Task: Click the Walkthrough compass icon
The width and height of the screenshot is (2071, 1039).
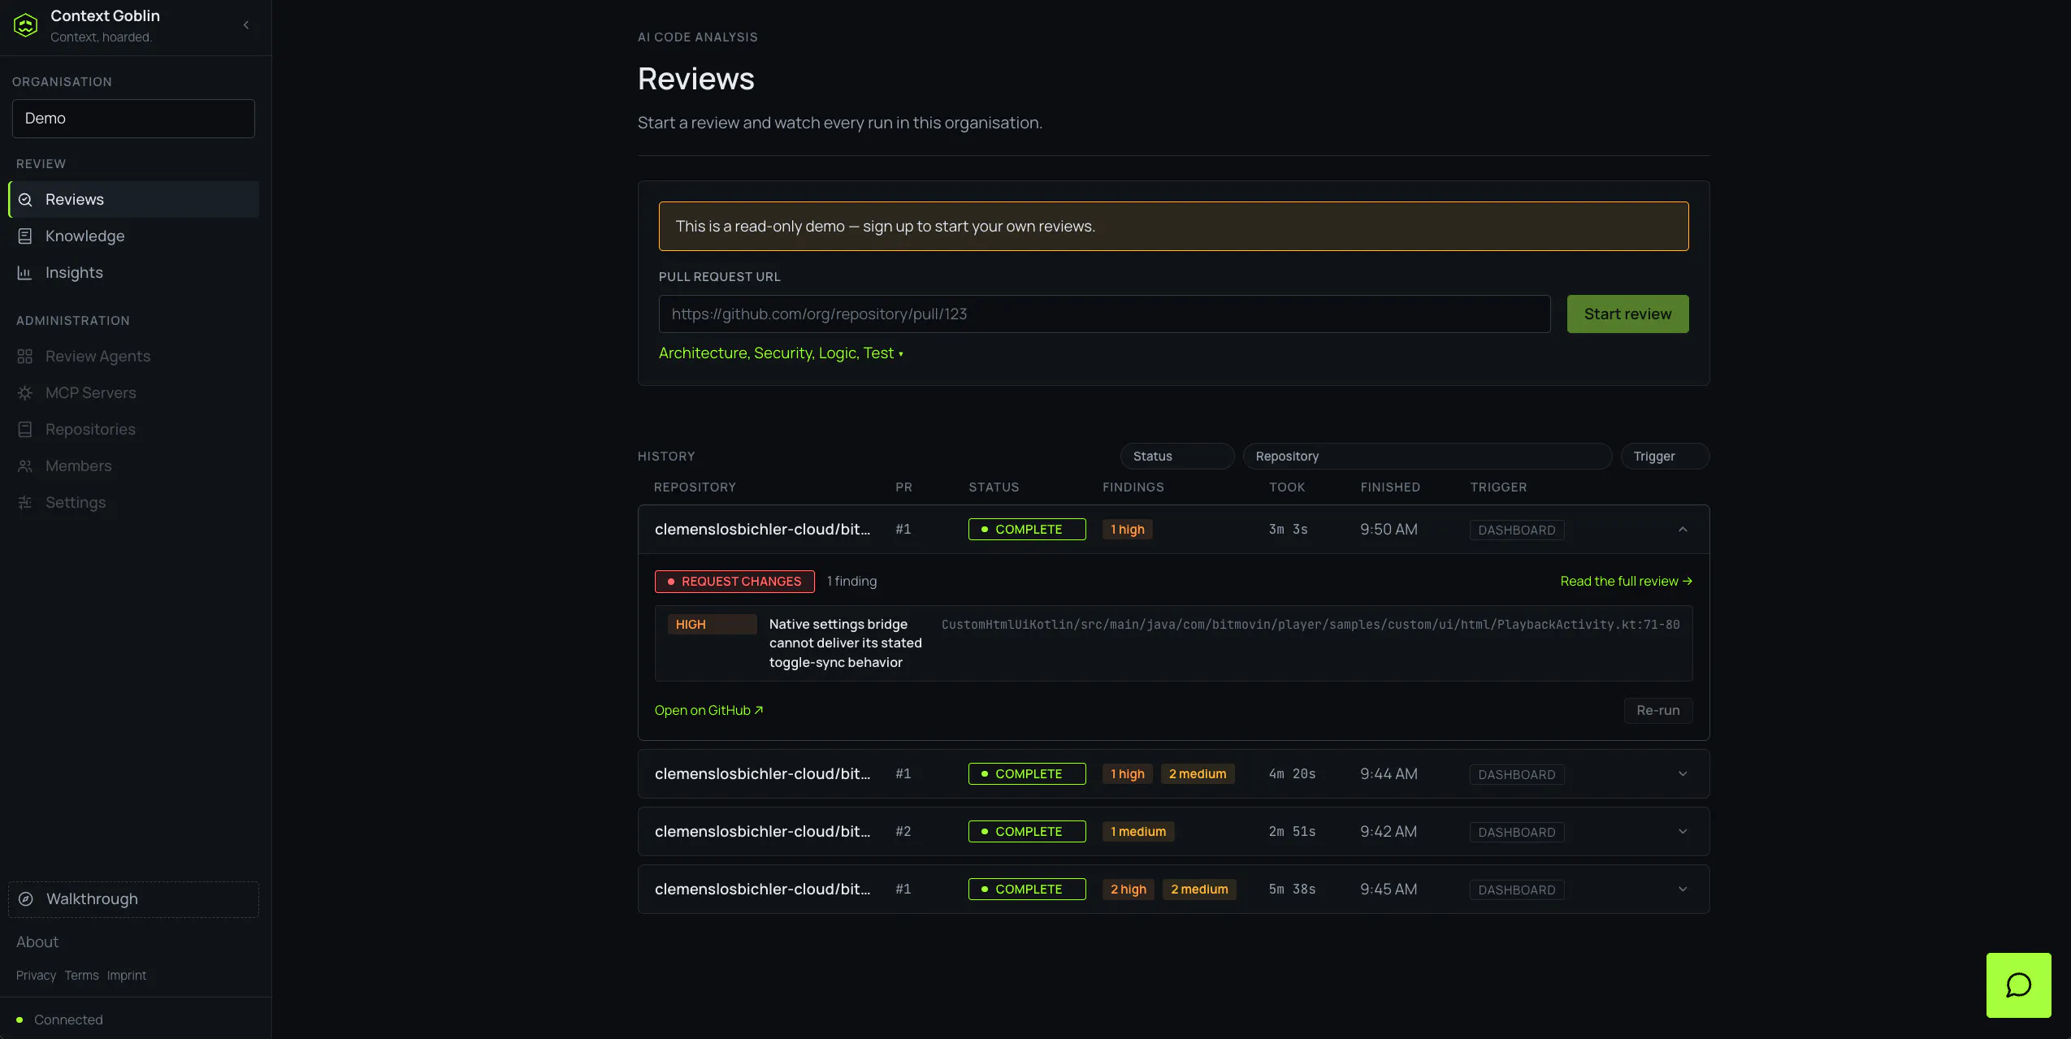Action: click(26, 899)
